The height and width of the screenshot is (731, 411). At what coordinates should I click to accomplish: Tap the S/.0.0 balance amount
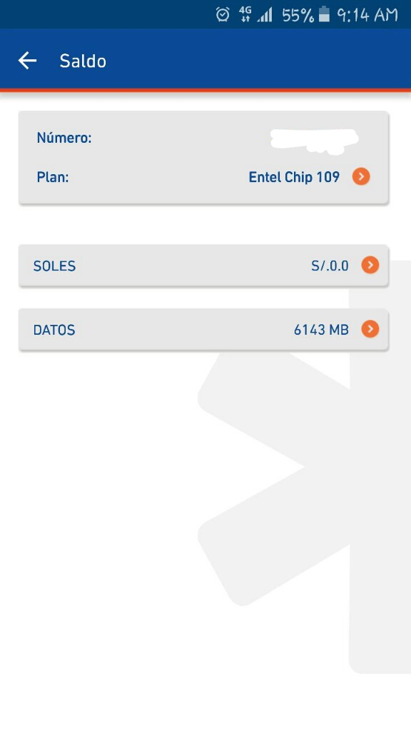tap(330, 266)
